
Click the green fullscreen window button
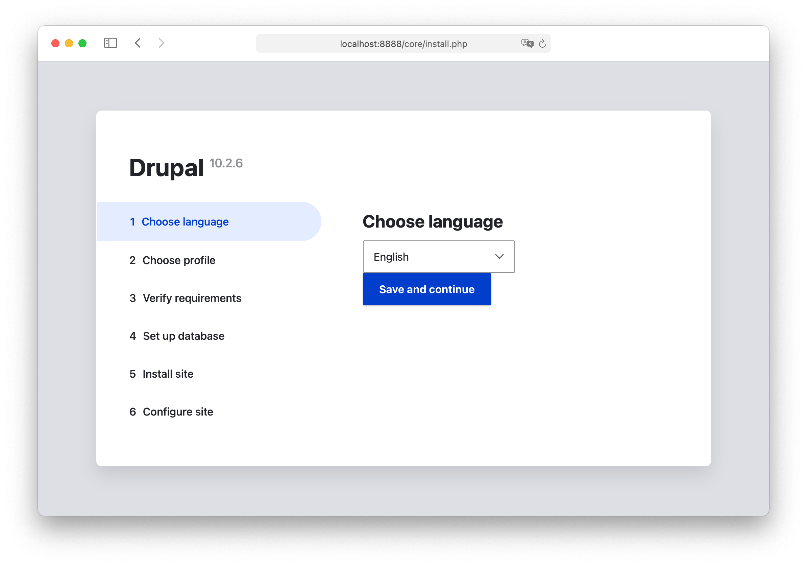point(82,43)
